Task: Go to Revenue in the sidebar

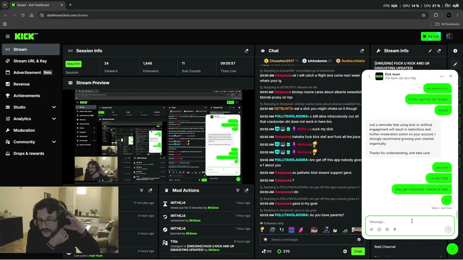Action: click(31, 84)
